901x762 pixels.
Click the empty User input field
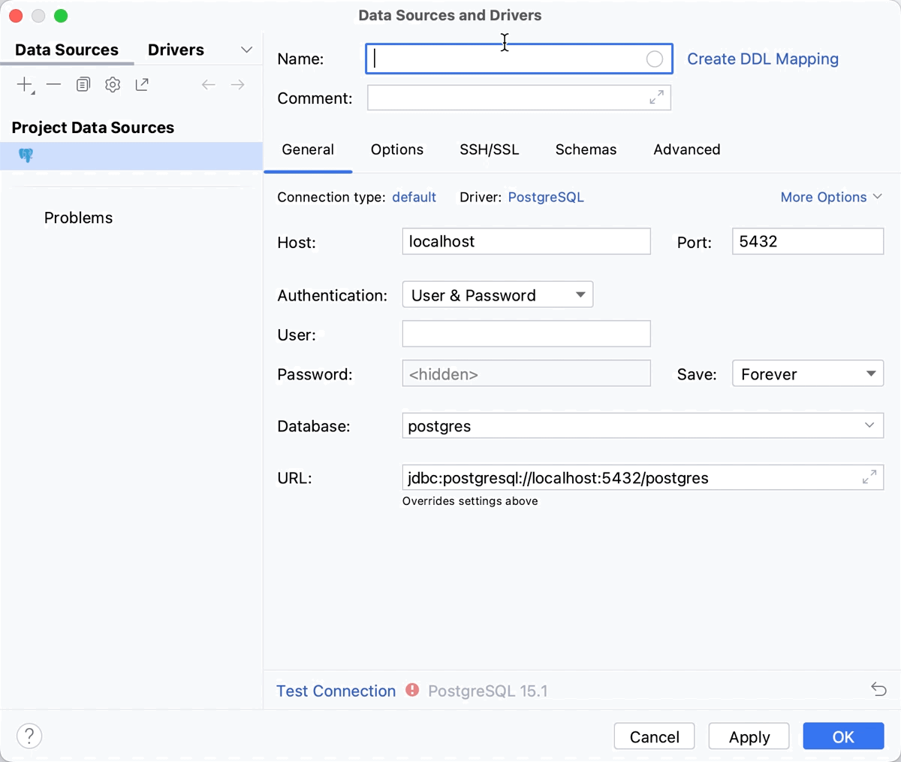(526, 334)
